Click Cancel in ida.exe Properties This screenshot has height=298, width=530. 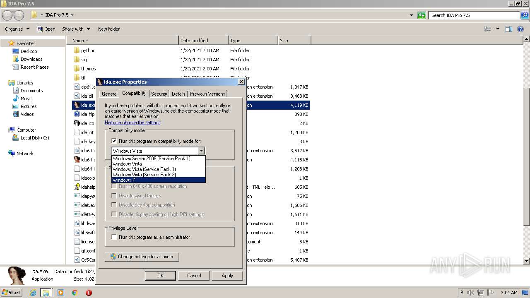coord(194,276)
